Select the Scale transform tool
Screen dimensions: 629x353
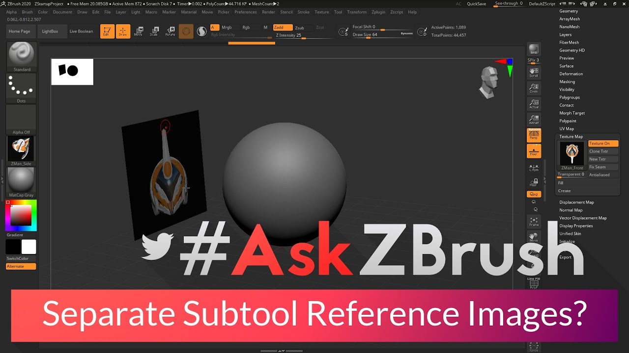click(x=154, y=31)
